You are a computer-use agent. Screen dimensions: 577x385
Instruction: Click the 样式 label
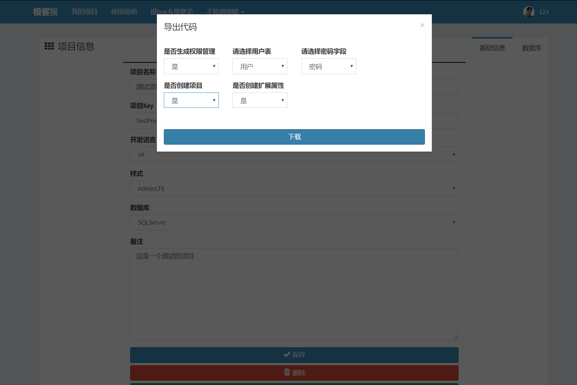[x=137, y=174]
